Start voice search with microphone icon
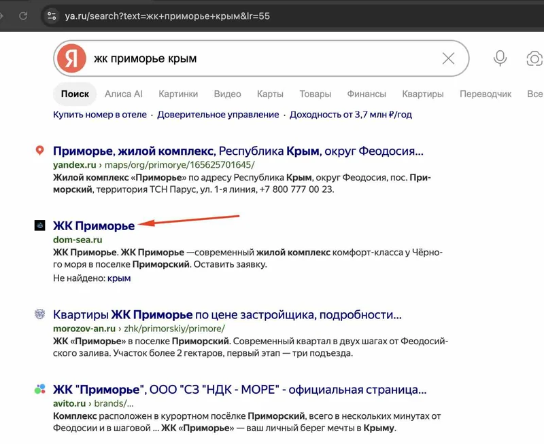This screenshot has width=544, height=444. 500,58
